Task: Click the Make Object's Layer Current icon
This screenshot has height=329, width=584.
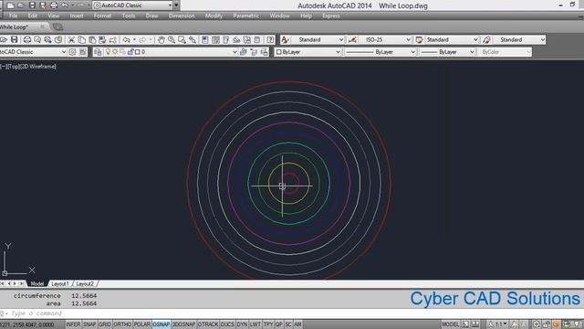Action: pos(244,52)
